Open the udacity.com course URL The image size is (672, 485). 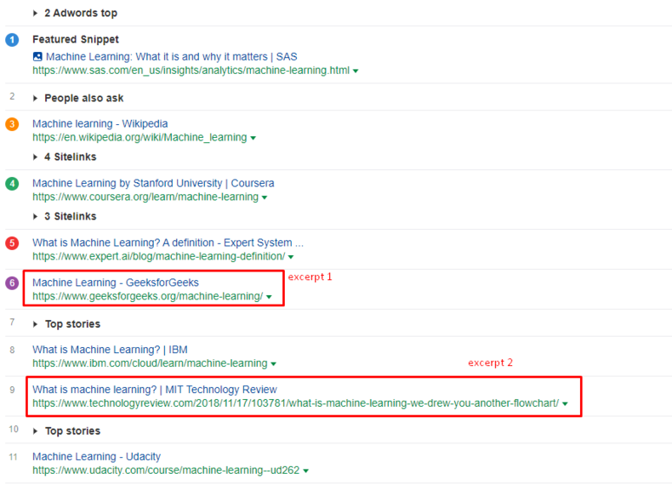166,470
